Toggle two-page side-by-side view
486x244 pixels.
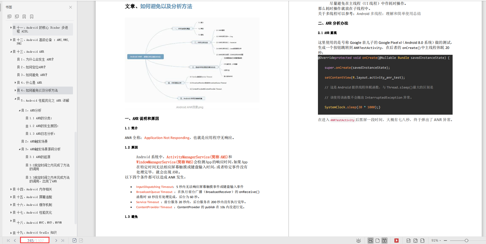[384, 241]
